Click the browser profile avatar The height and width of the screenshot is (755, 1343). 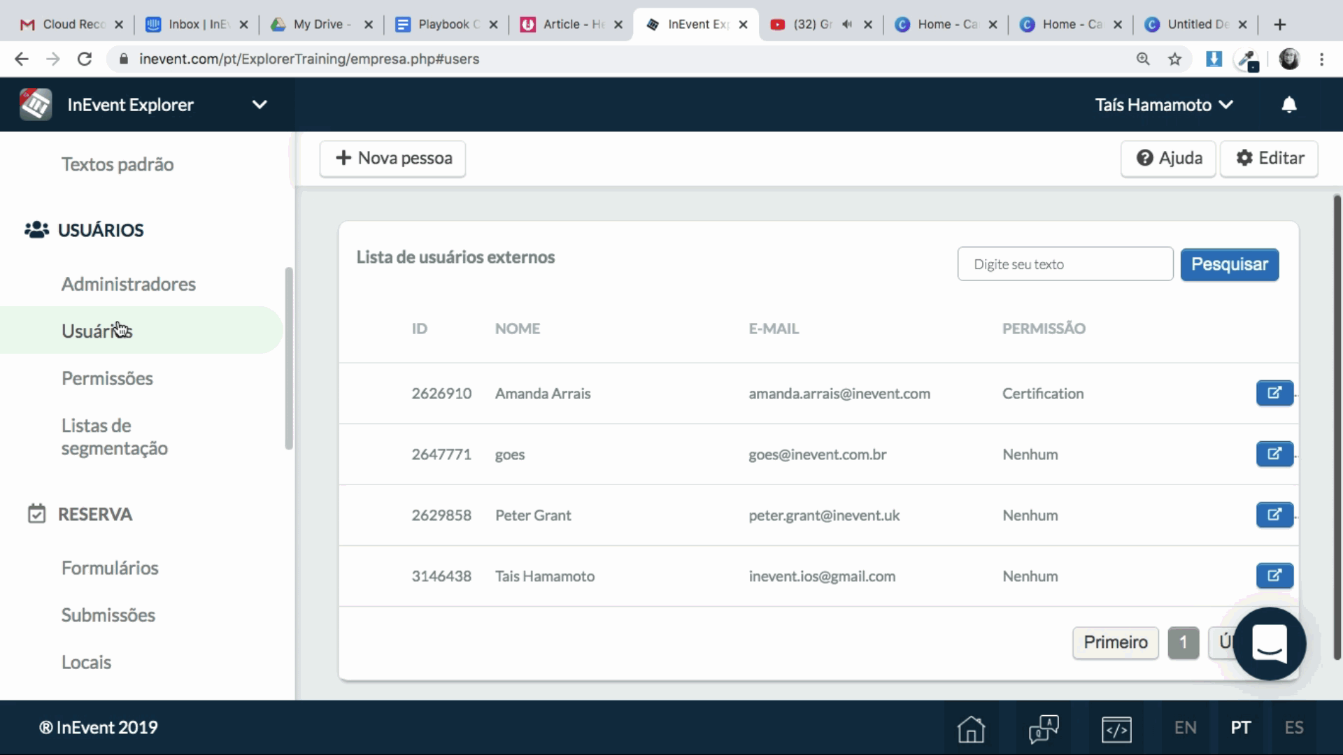tap(1289, 59)
